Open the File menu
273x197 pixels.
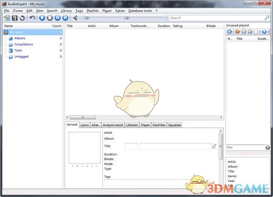click(x=6, y=10)
